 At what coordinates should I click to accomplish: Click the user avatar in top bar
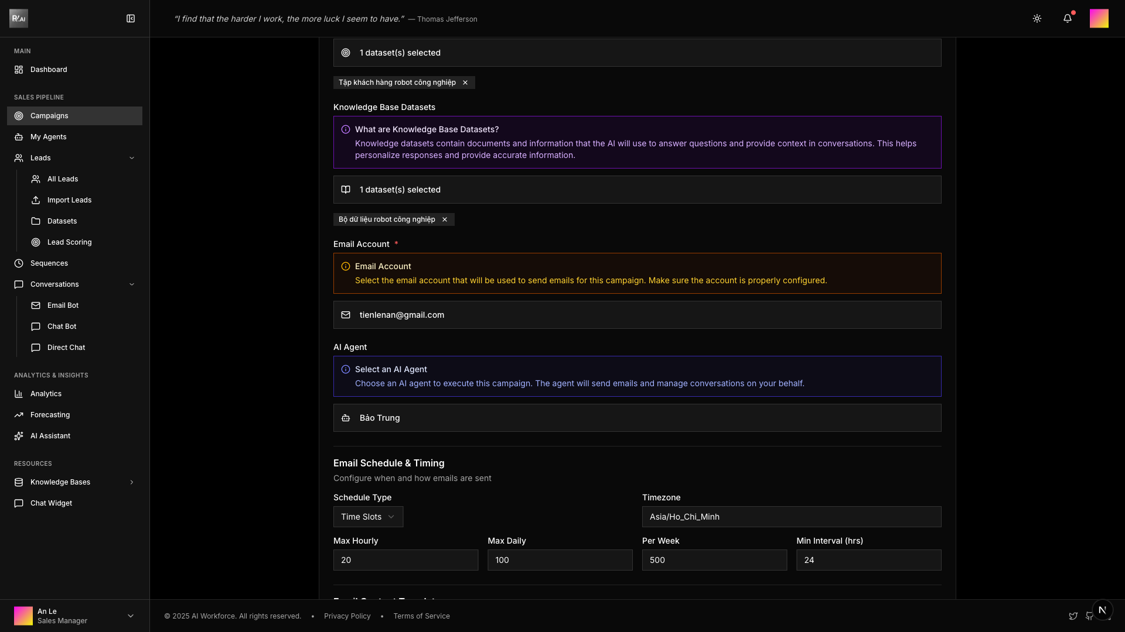pyautogui.click(x=1099, y=19)
